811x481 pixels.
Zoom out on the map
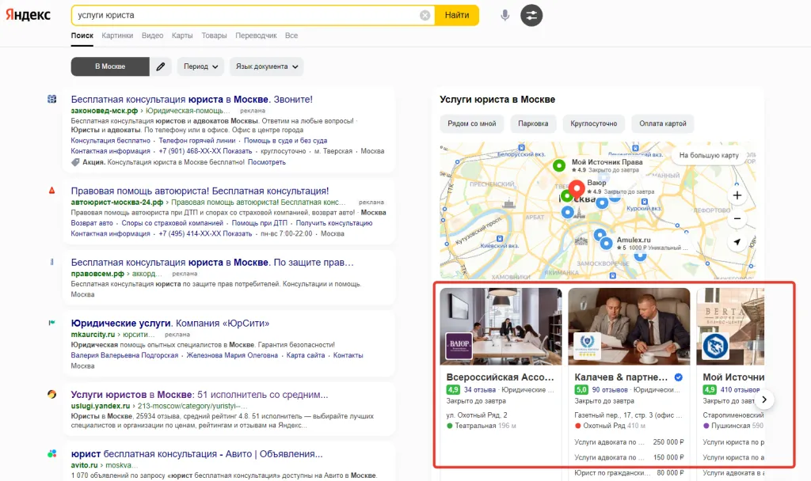pos(737,218)
